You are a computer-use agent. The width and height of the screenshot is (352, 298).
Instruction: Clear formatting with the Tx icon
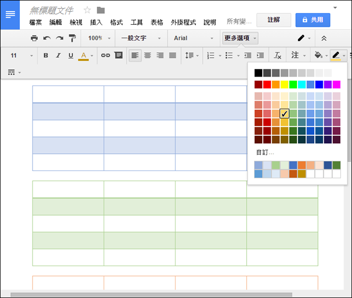click(x=278, y=55)
